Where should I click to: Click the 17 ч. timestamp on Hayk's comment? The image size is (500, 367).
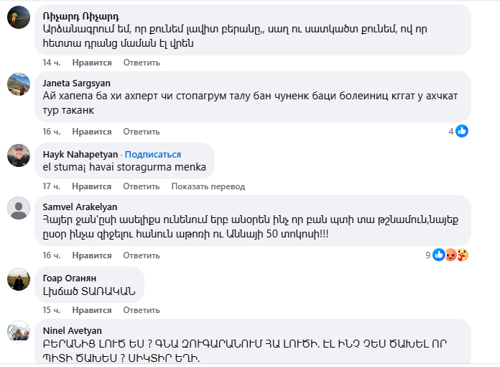point(50,186)
